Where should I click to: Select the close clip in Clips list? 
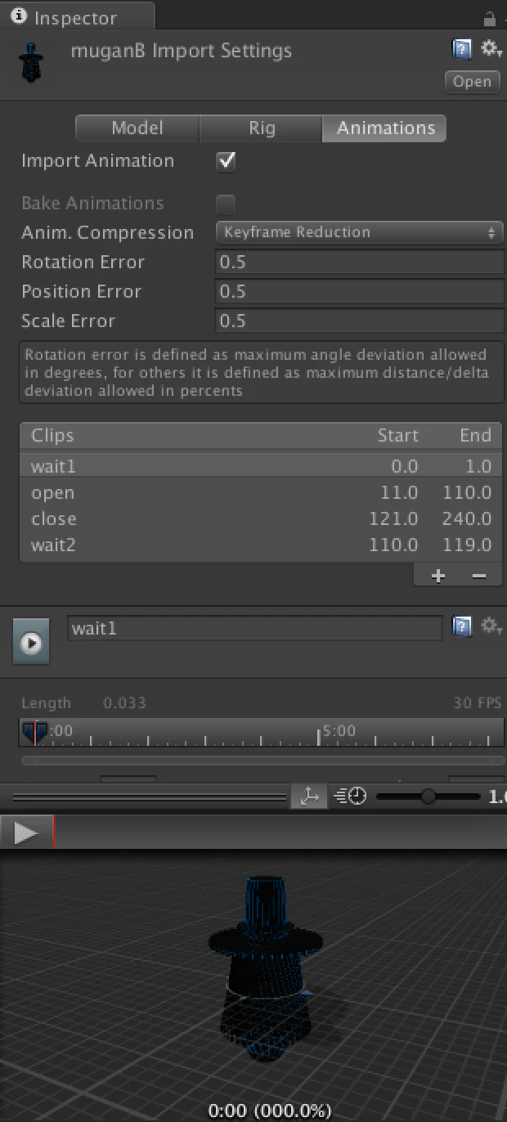[261, 519]
